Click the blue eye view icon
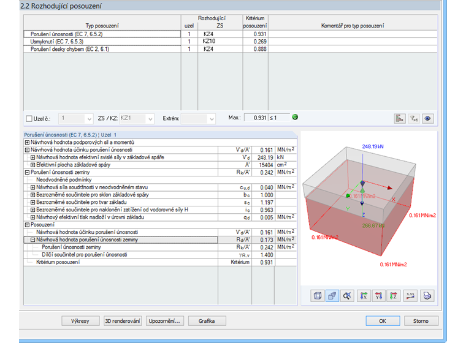The image size is (466, 343). (x=427, y=118)
